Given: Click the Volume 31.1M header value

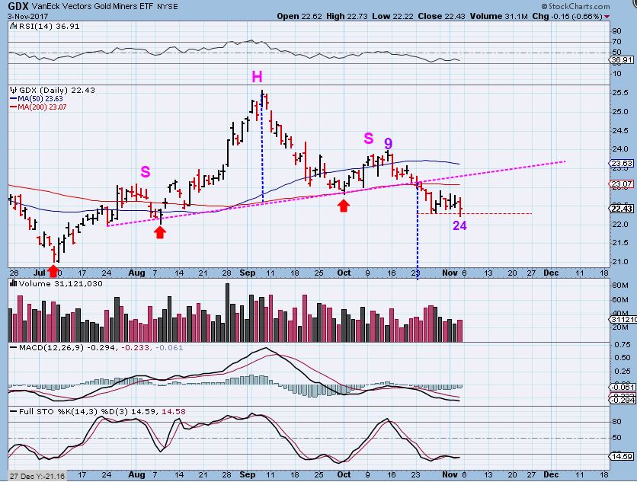Looking at the screenshot, I should point(499,16).
